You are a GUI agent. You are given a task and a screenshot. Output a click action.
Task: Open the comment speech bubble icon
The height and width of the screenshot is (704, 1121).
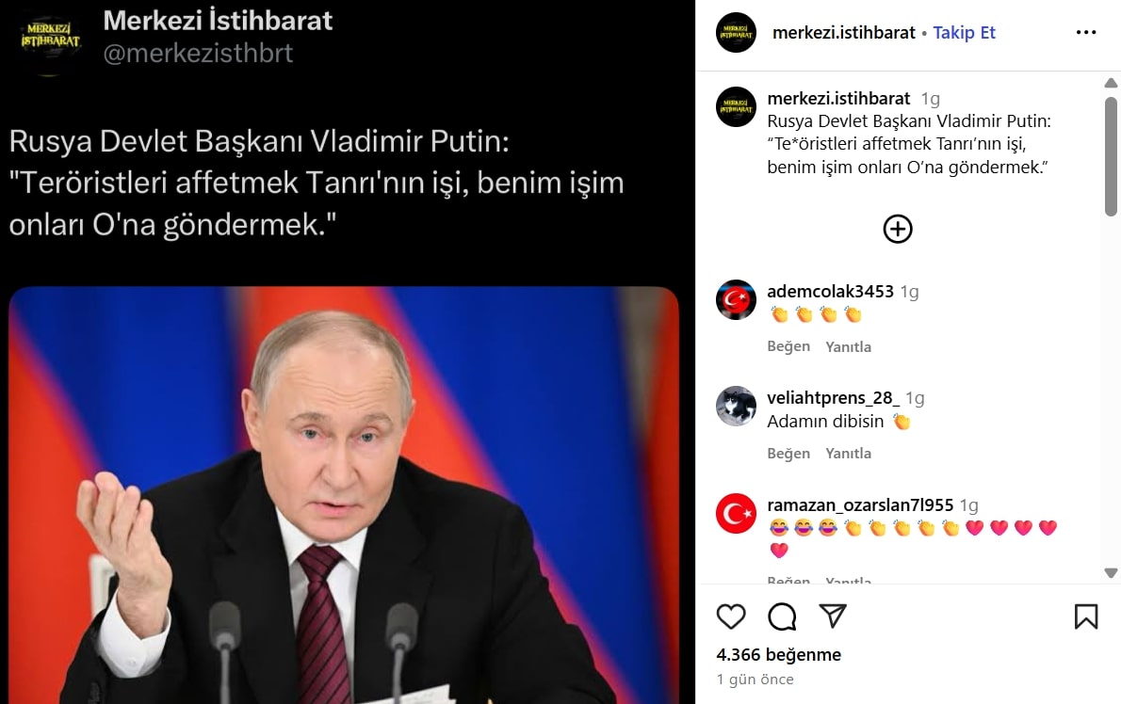pos(782,616)
